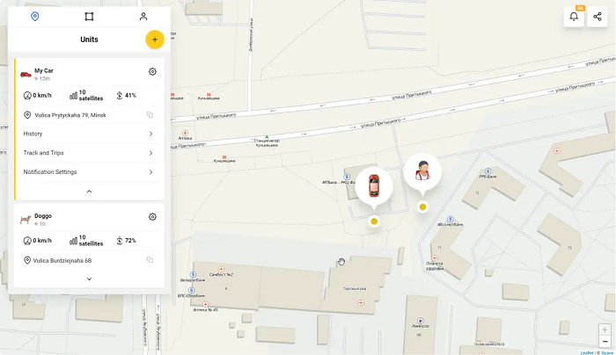Screen dimensions: 616x355
Task: Expand the Doggo unit card
Action: [89, 279]
